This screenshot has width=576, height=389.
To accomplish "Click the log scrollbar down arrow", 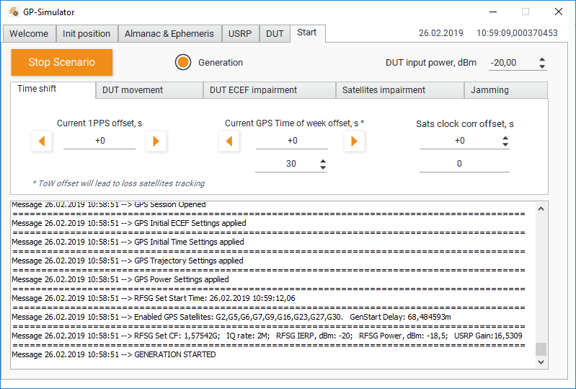I will pos(541,363).
